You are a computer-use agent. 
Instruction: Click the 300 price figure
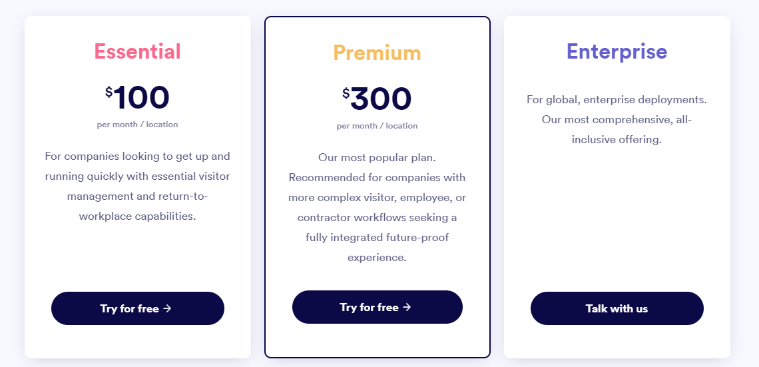pos(381,99)
